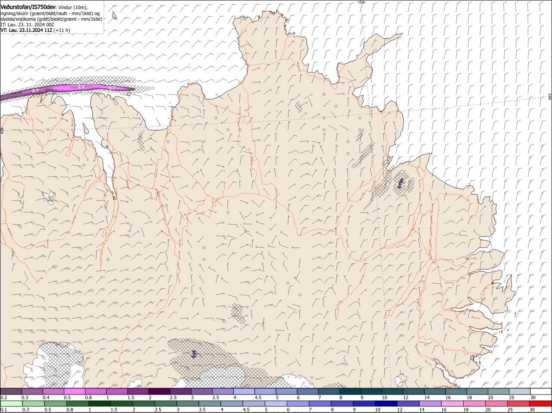
Task: Click the 0.9 value on the purple precipitation band
Action: pos(81,87)
